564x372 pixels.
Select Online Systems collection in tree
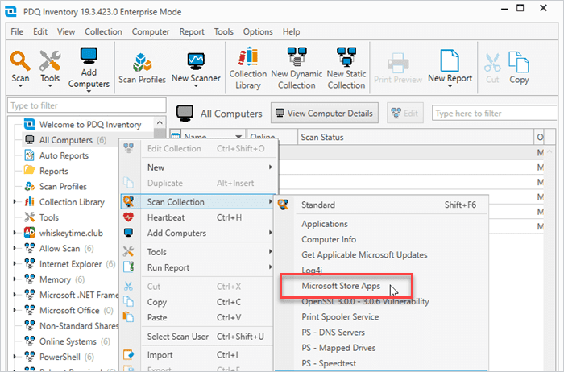coord(68,341)
